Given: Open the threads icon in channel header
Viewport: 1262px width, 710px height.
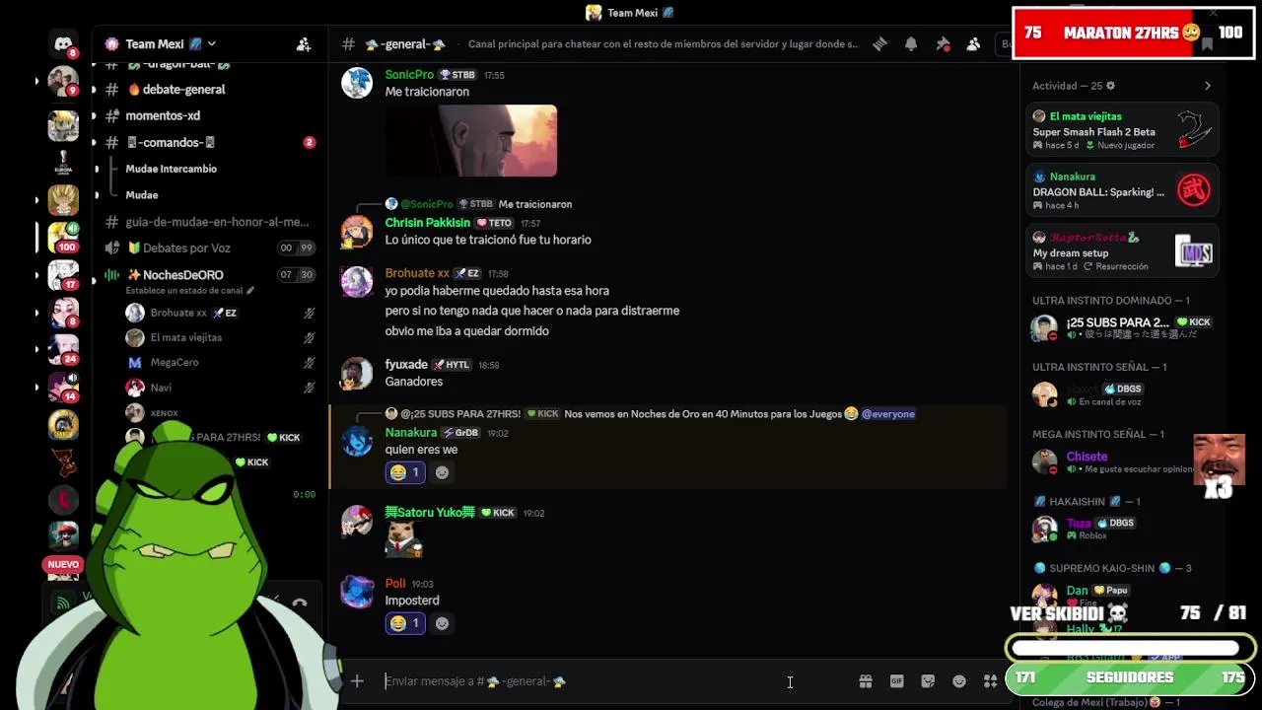Looking at the screenshot, I should (879, 44).
